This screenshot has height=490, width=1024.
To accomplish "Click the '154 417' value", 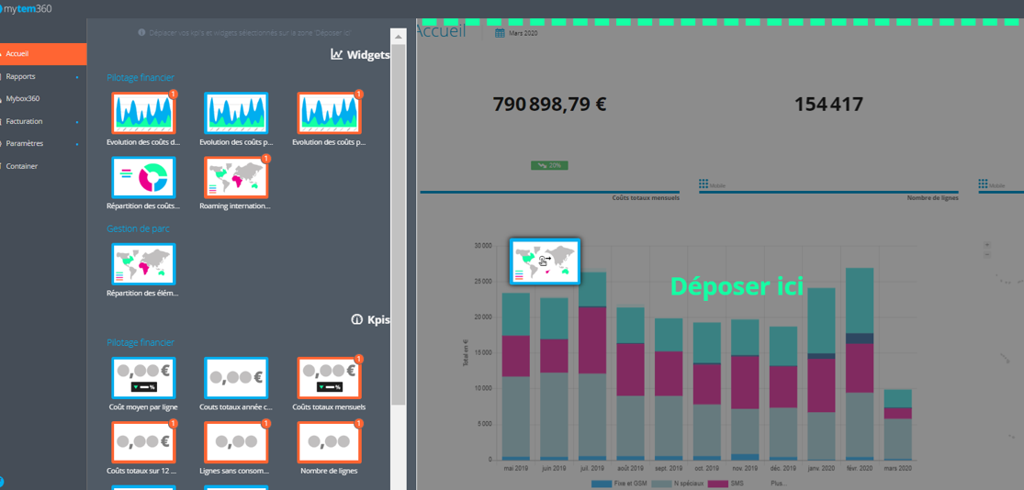I will [x=828, y=105].
